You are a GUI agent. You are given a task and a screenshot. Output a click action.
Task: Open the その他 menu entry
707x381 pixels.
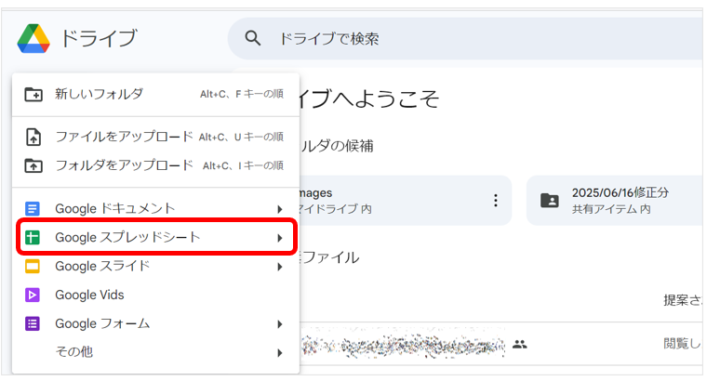[155, 351]
